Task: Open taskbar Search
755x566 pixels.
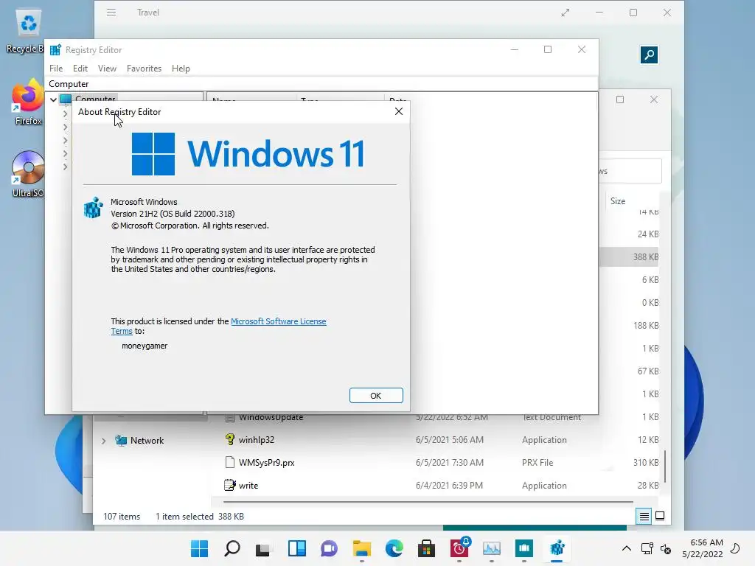Action: (232, 548)
